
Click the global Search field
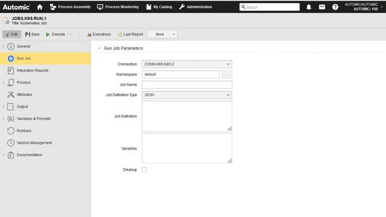point(270,7)
